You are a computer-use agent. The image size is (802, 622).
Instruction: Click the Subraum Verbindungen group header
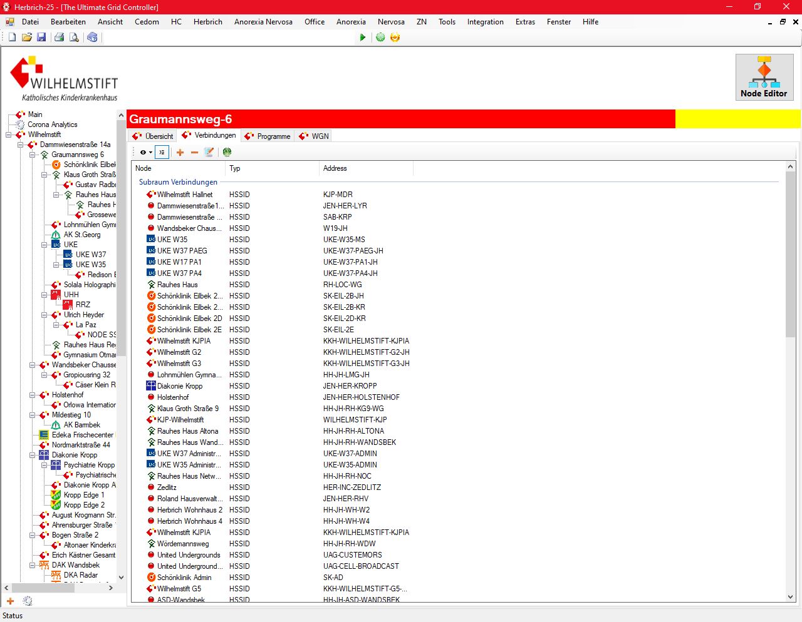[x=178, y=182]
